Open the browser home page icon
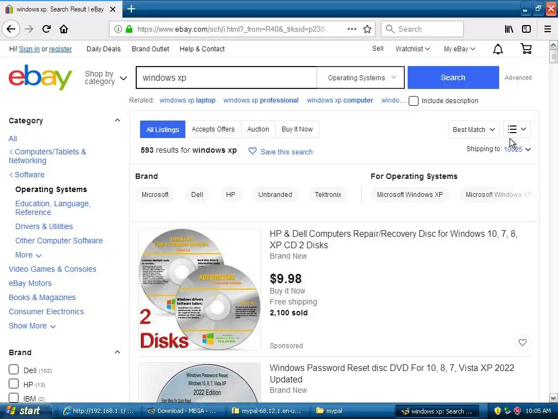This screenshot has height=419, width=558. 64,29
